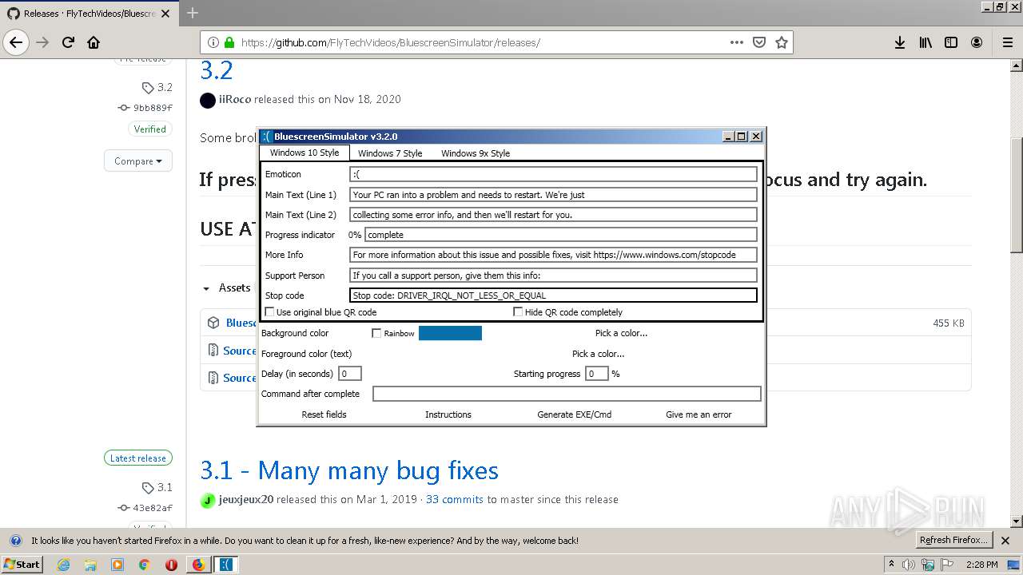Viewport: 1023px width, 575px height.
Task: Edit the More Info field
Action: pyautogui.click(x=553, y=255)
